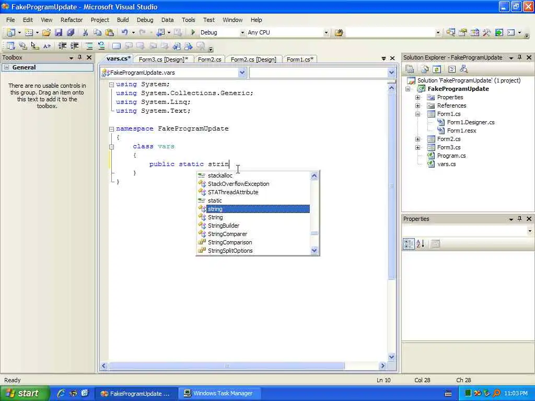Undo the last edit

click(x=124, y=32)
